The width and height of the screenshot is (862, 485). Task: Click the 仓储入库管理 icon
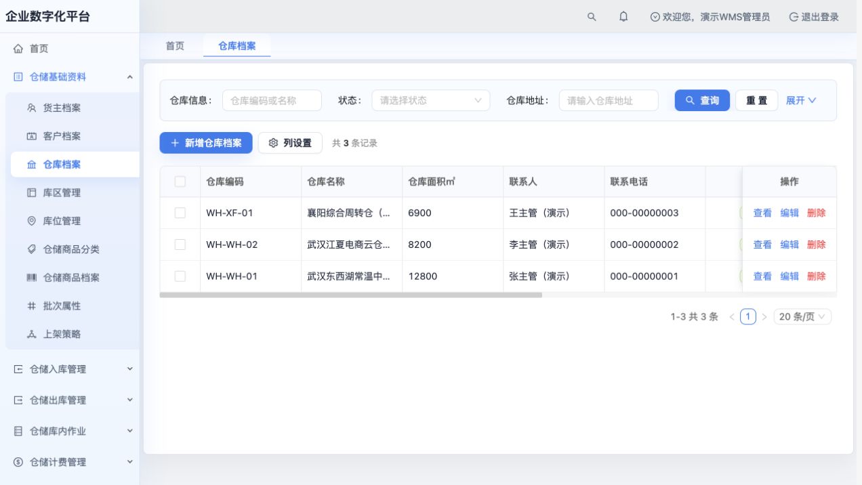[x=18, y=369]
